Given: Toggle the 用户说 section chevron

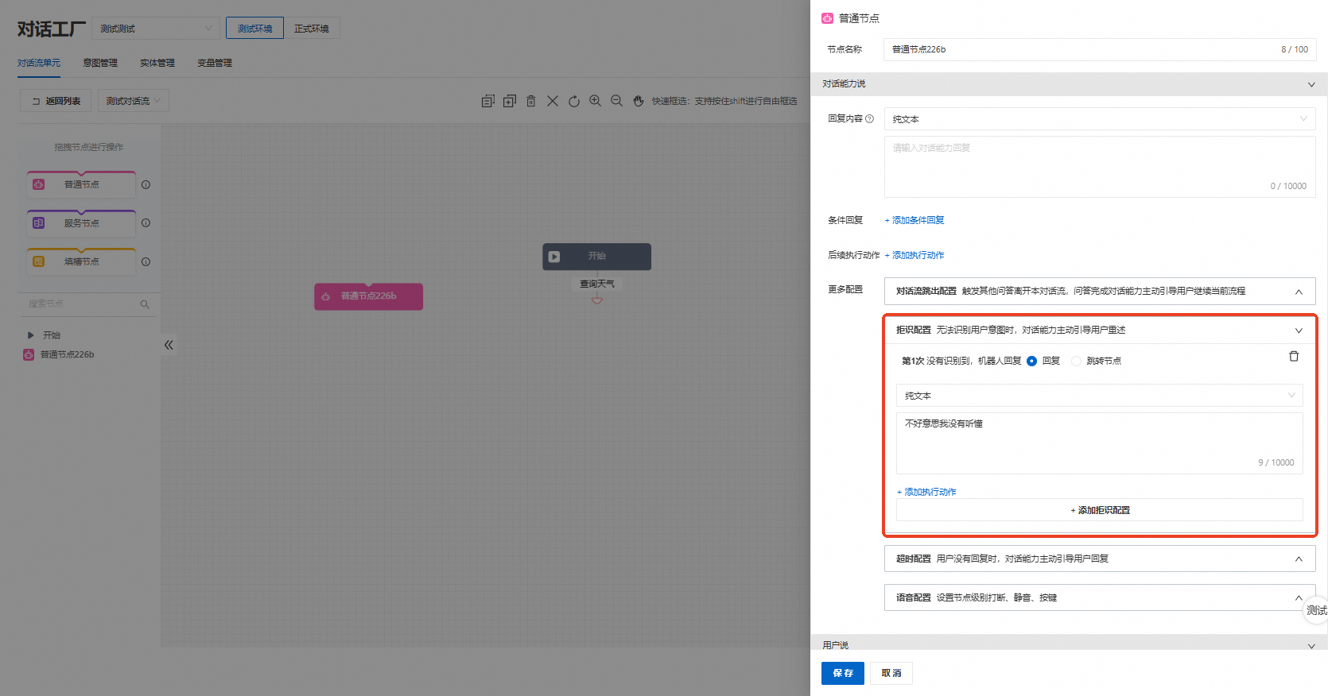Looking at the screenshot, I should [1311, 646].
